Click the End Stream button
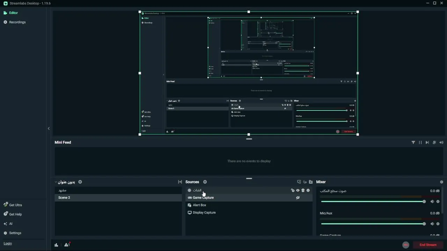This screenshot has height=251, width=447. 428,245
